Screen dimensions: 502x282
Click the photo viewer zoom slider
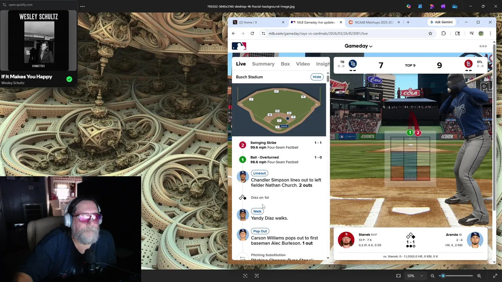[456, 276]
